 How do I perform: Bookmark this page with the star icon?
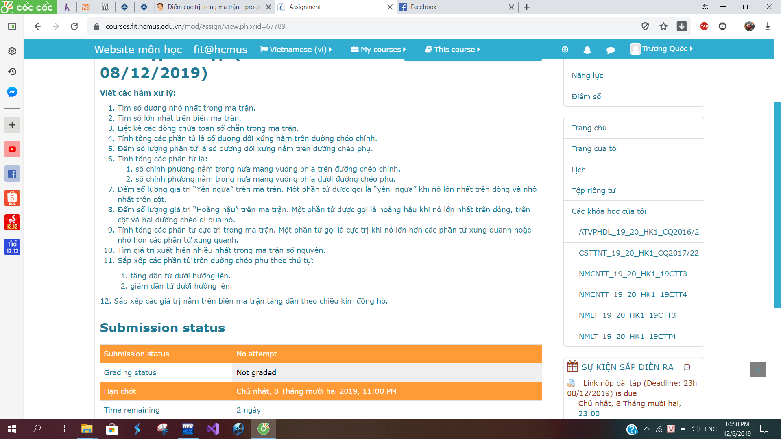pos(663,26)
